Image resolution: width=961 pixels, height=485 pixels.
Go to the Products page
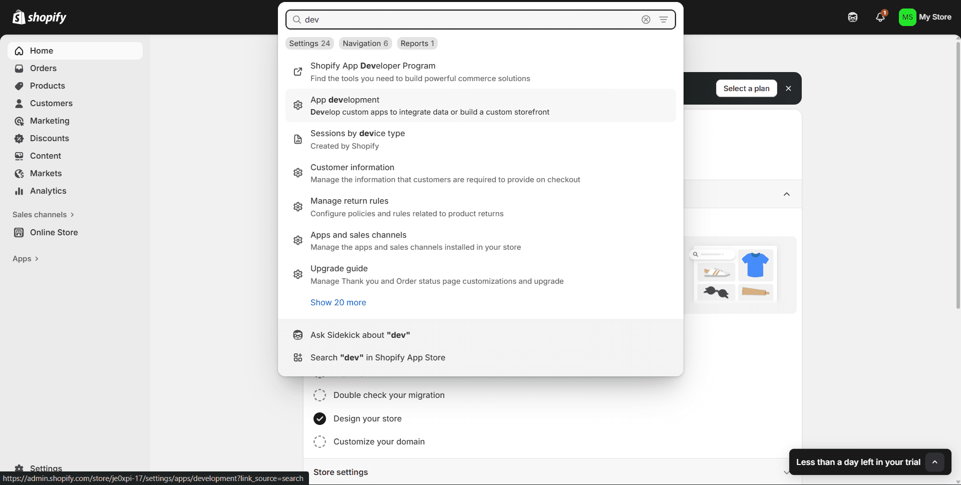coord(75,86)
